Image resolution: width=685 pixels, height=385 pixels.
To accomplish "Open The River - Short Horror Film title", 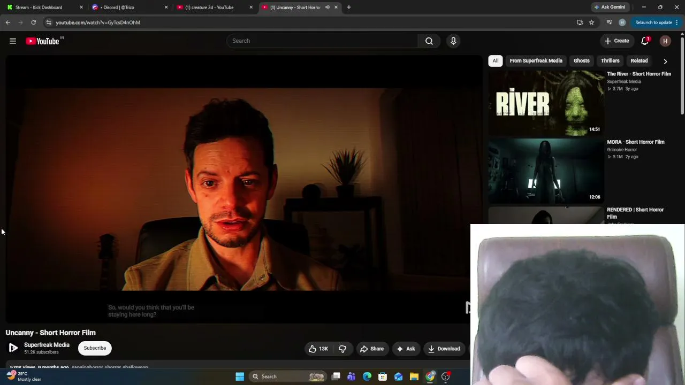I will tap(639, 74).
